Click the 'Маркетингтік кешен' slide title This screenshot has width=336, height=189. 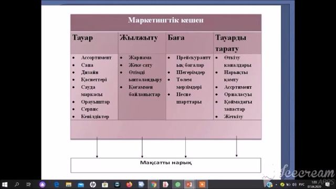coord(166,20)
